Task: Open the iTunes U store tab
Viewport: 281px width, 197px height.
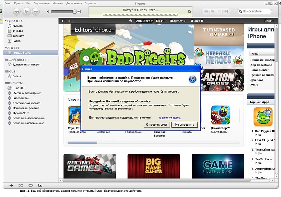Action: click(x=197, y=21)
